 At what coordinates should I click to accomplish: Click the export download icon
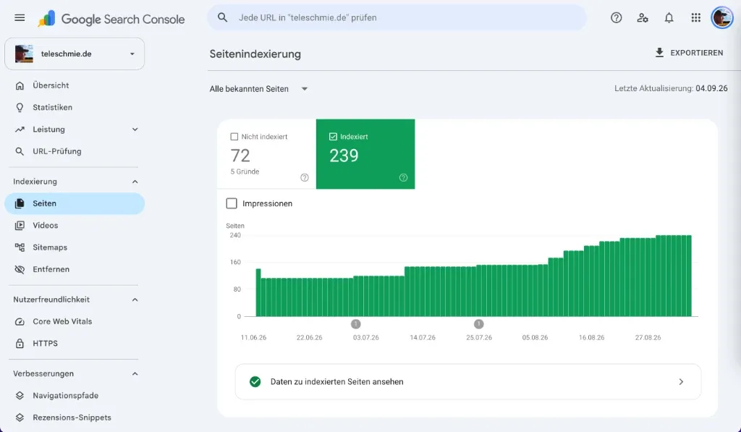(x=659, y=53)
